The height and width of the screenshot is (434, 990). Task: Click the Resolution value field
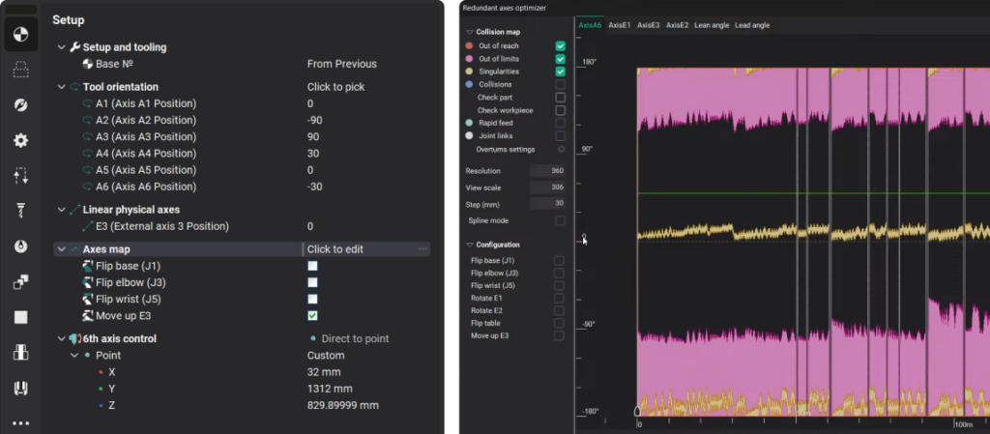coord(548,171)
